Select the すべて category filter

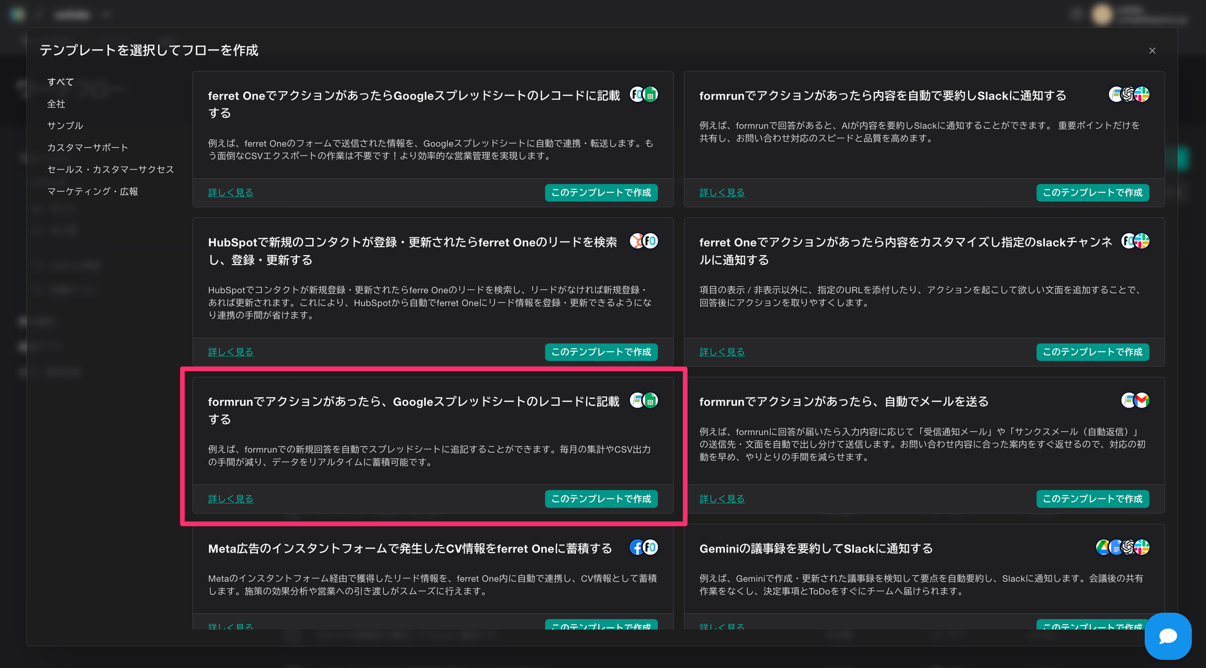(61, 82)
